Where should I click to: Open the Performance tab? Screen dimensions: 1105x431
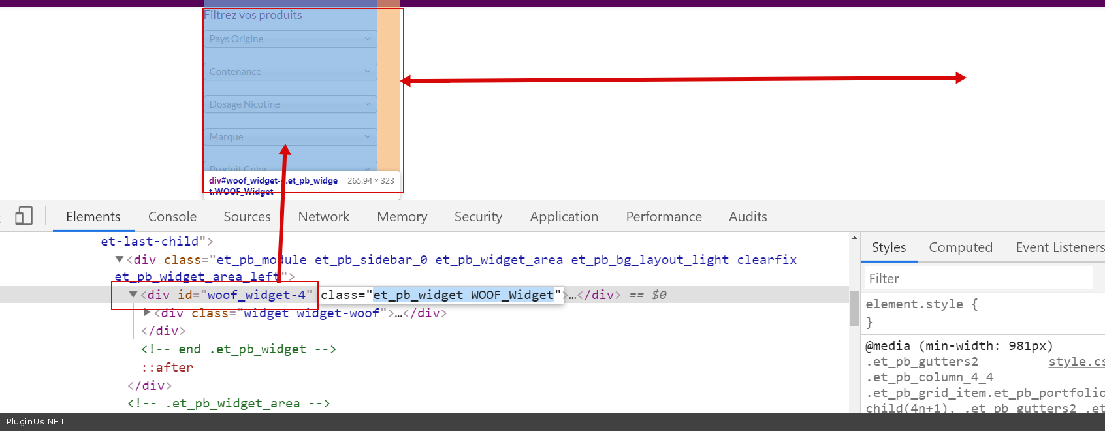[664, 217]
